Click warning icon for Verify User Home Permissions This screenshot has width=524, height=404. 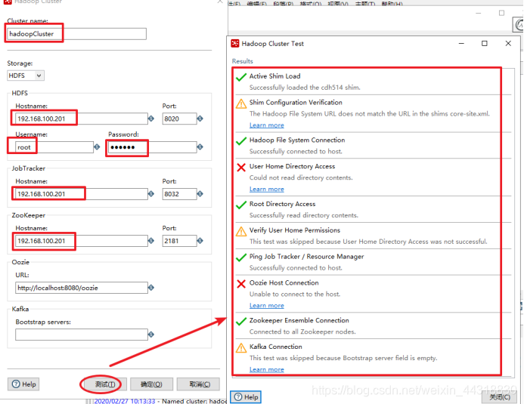(241, 231)
